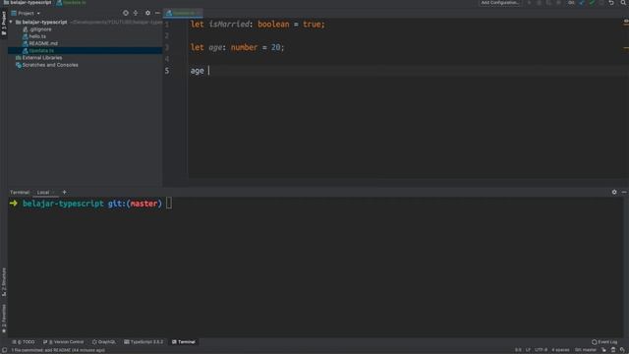The image size is (629, 354).
Task: Click the cursor position indicator in status bar
Action: [x=518, y=350]
